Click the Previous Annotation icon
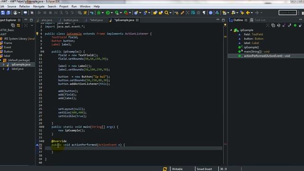The height and width of the screenshot is (171, 304). [233, 13]
